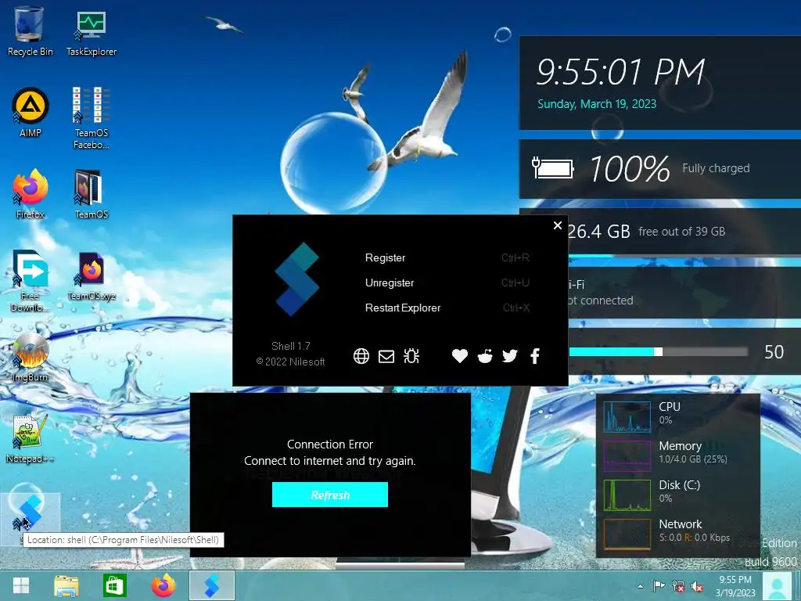Click the 9:55:01 PM clock gadget
The image size is (801, 601).
coord(620,71)
